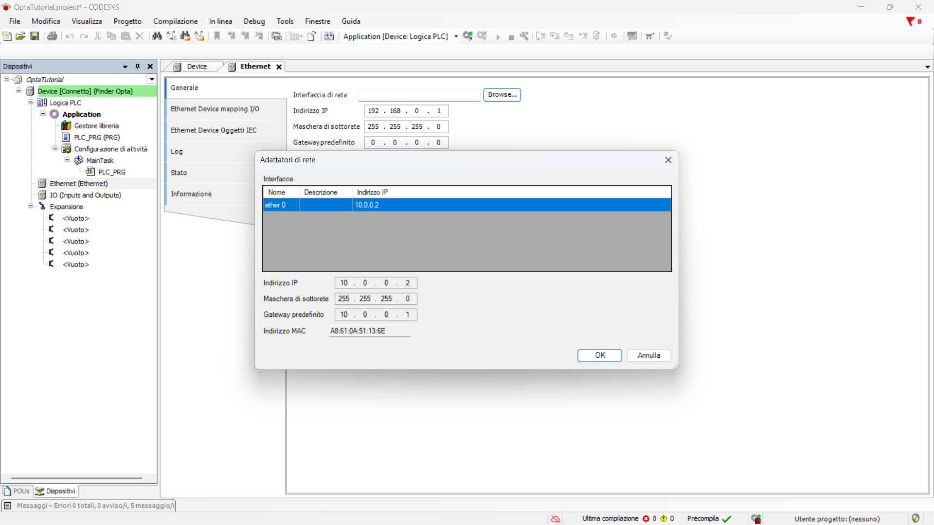The width and height of the screenshot is (934, 525).
Task: Select the ether 0 interface row
Action: (466, 205)
